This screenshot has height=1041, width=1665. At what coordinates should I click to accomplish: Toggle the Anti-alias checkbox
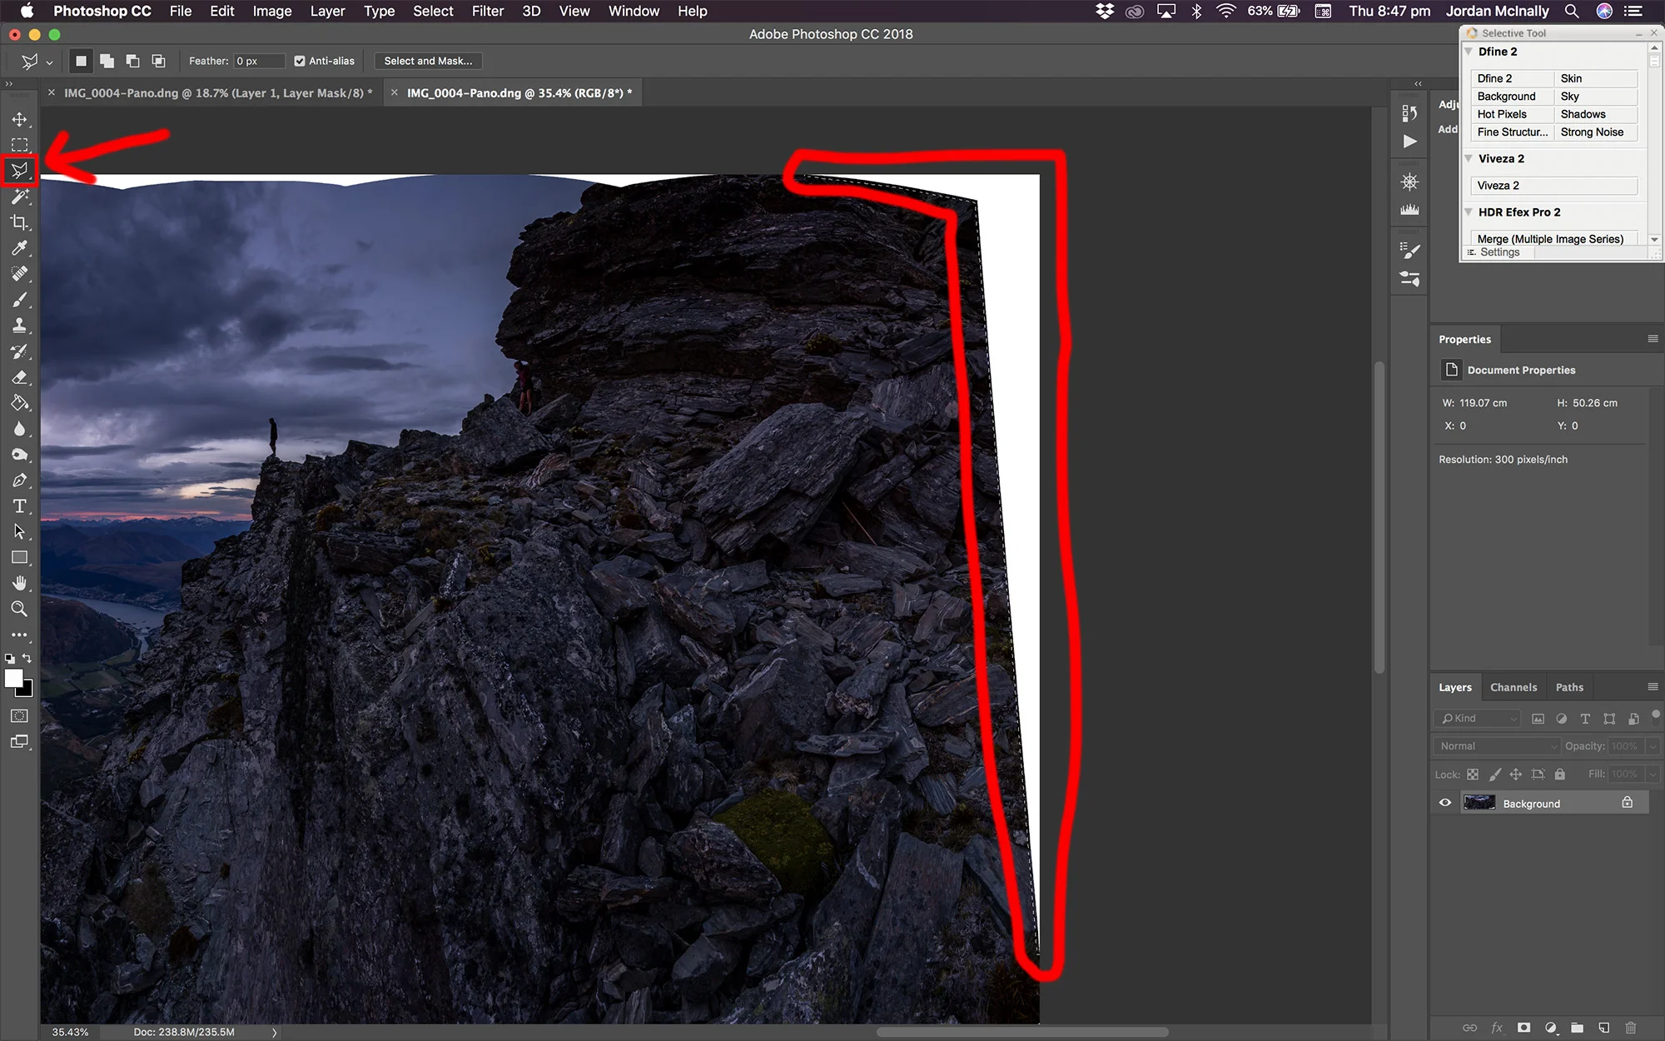[x=300, y=61]
